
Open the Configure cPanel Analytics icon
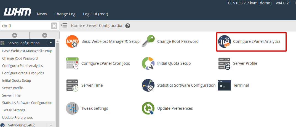click(224, 41)
